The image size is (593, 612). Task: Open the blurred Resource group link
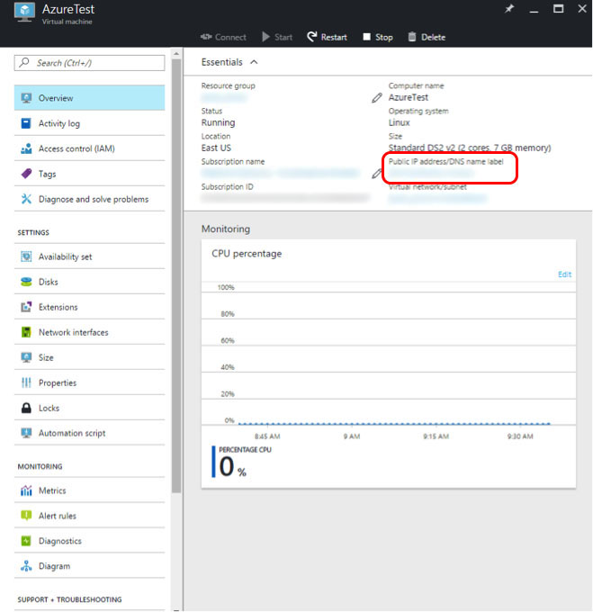(224, 97)
